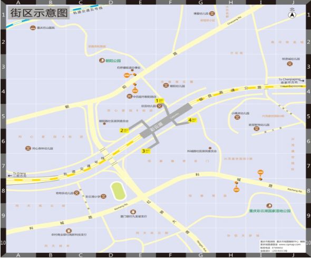The image size is (311, 258).
Task: Click the 街区示意图 map title
Action: (39, 13)
